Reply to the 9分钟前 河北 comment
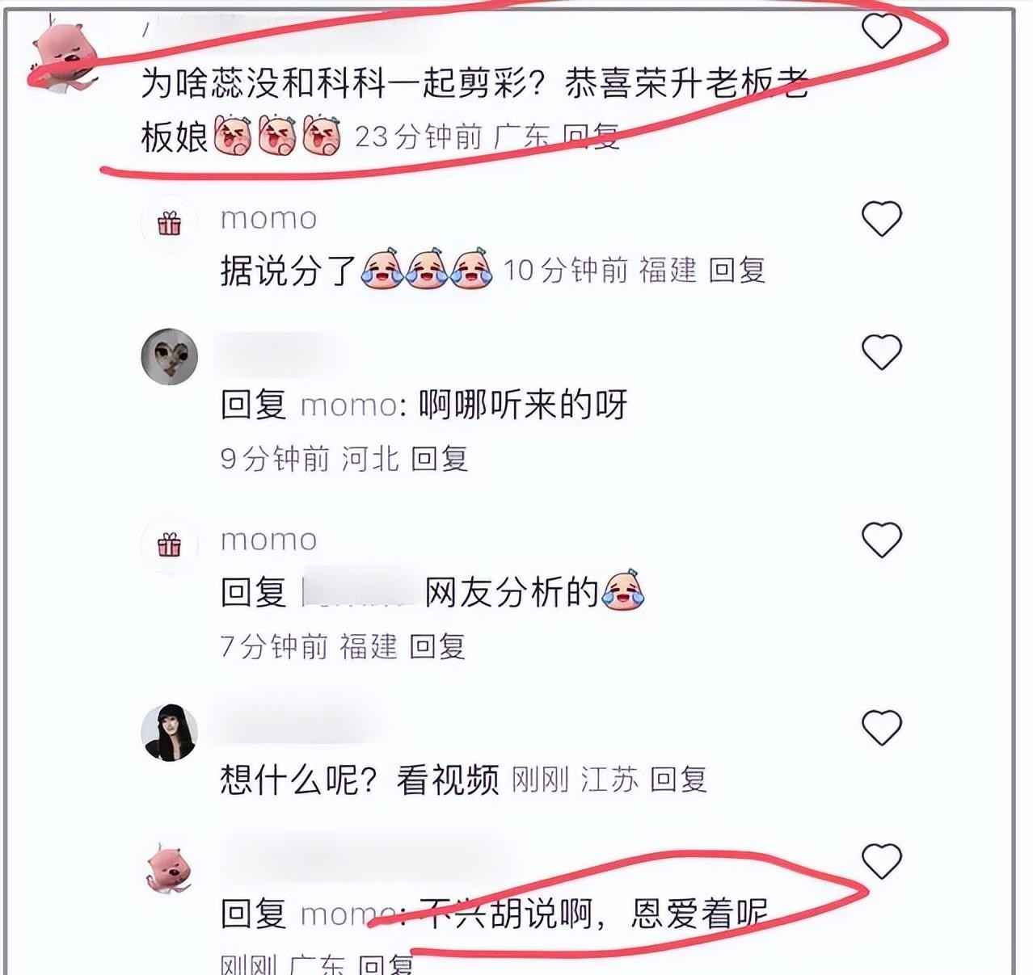Viewport: 1033px width, 975px height. (439, 459)
